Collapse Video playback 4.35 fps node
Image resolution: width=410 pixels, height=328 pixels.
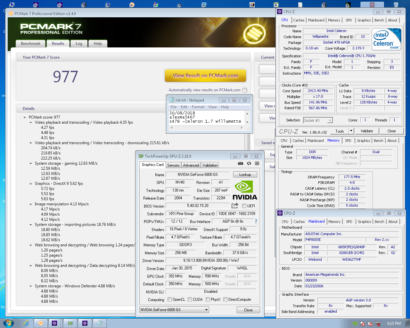point(31,122)
